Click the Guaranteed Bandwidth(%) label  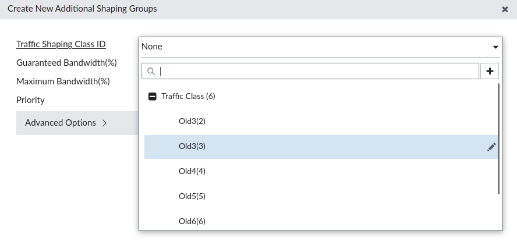66,63
